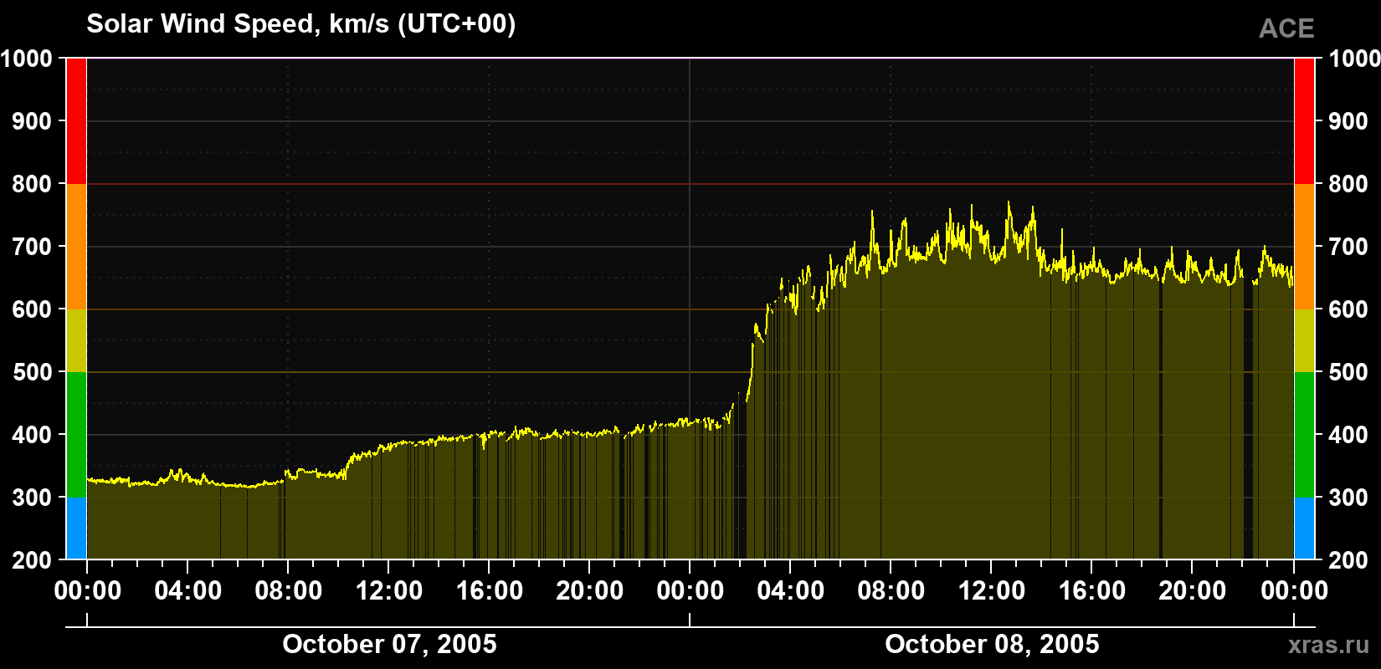Select the orange band of the right-axis color scale

(x=1304, y=247)
